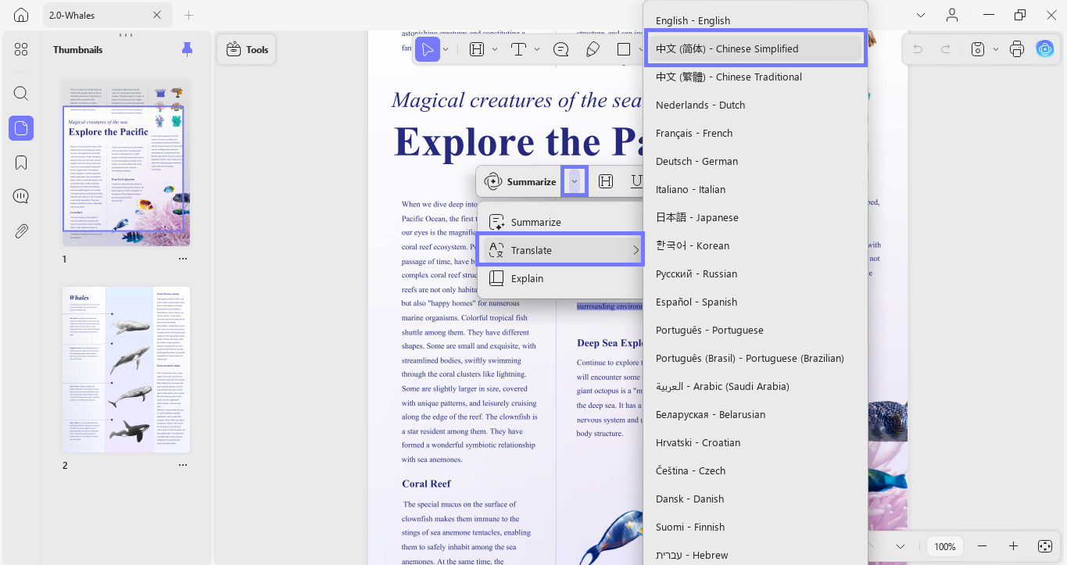Image resolution: width=1067 pixels, height=565 pixels.
Task: Select the square shape tool
Action: pos(623,48)
